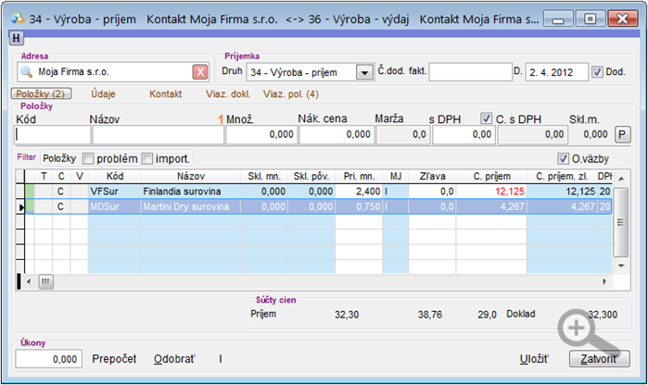Select the Martini Dry surovina cell

tap(191, 206)
